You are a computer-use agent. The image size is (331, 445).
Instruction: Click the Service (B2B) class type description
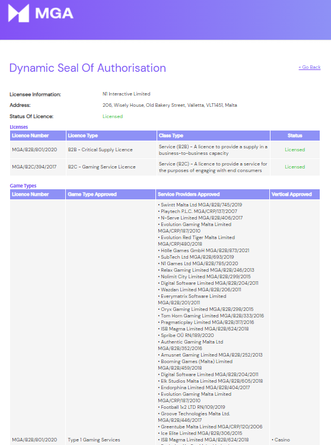[213, 150]
